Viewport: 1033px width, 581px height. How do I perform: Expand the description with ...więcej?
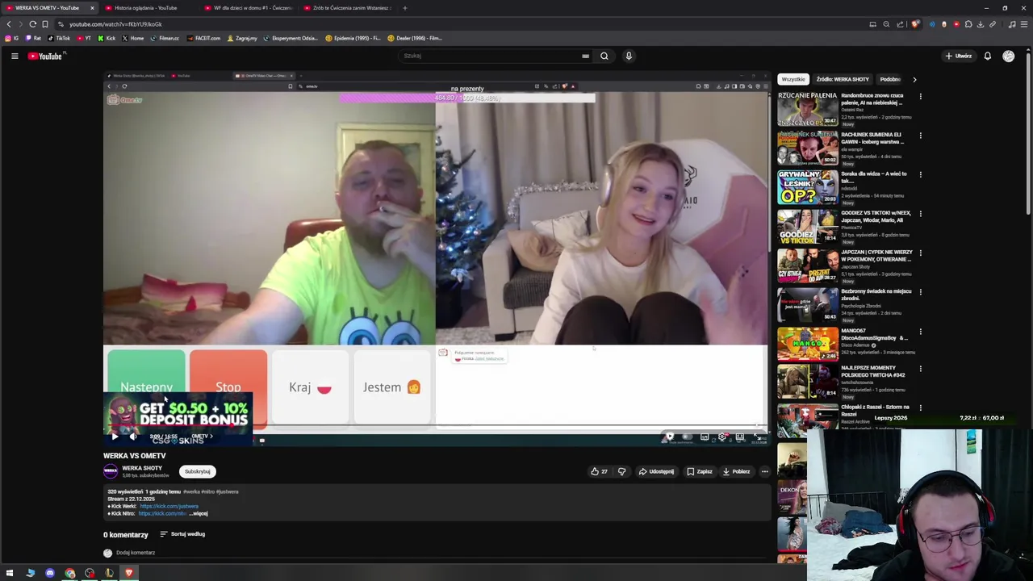click(199, 513)
